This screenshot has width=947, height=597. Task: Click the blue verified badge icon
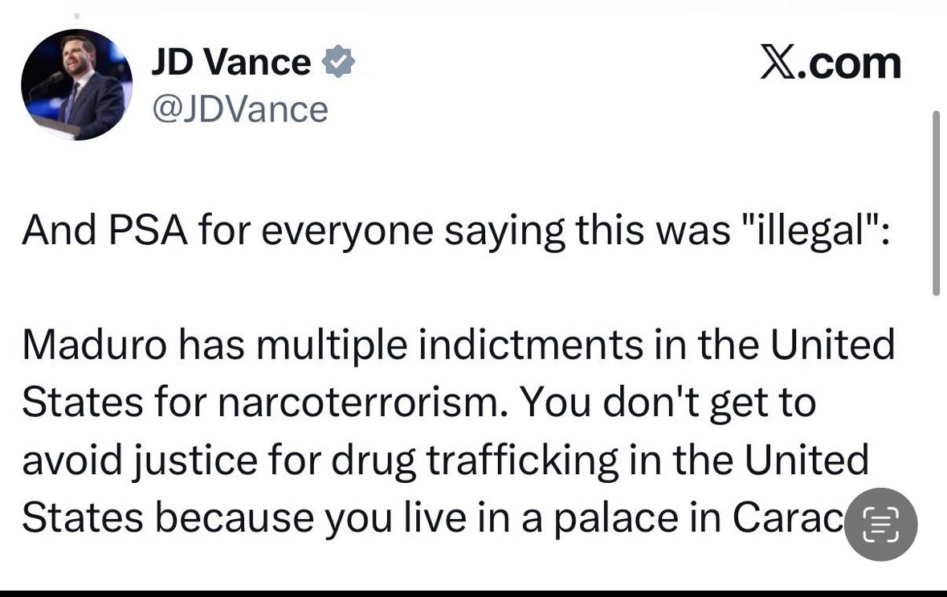tap(338, 63)
